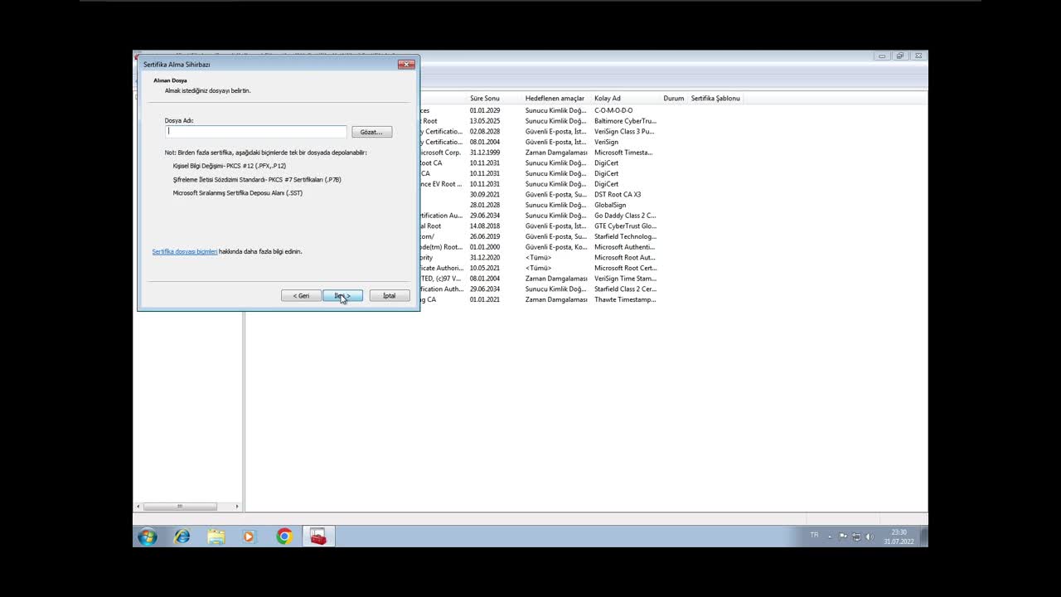
Task: Open the TR language selector in the taskbar
Action: coord(815,536)
